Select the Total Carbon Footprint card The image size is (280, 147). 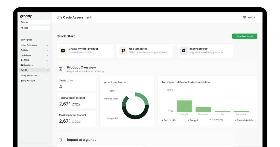point(76,101)
